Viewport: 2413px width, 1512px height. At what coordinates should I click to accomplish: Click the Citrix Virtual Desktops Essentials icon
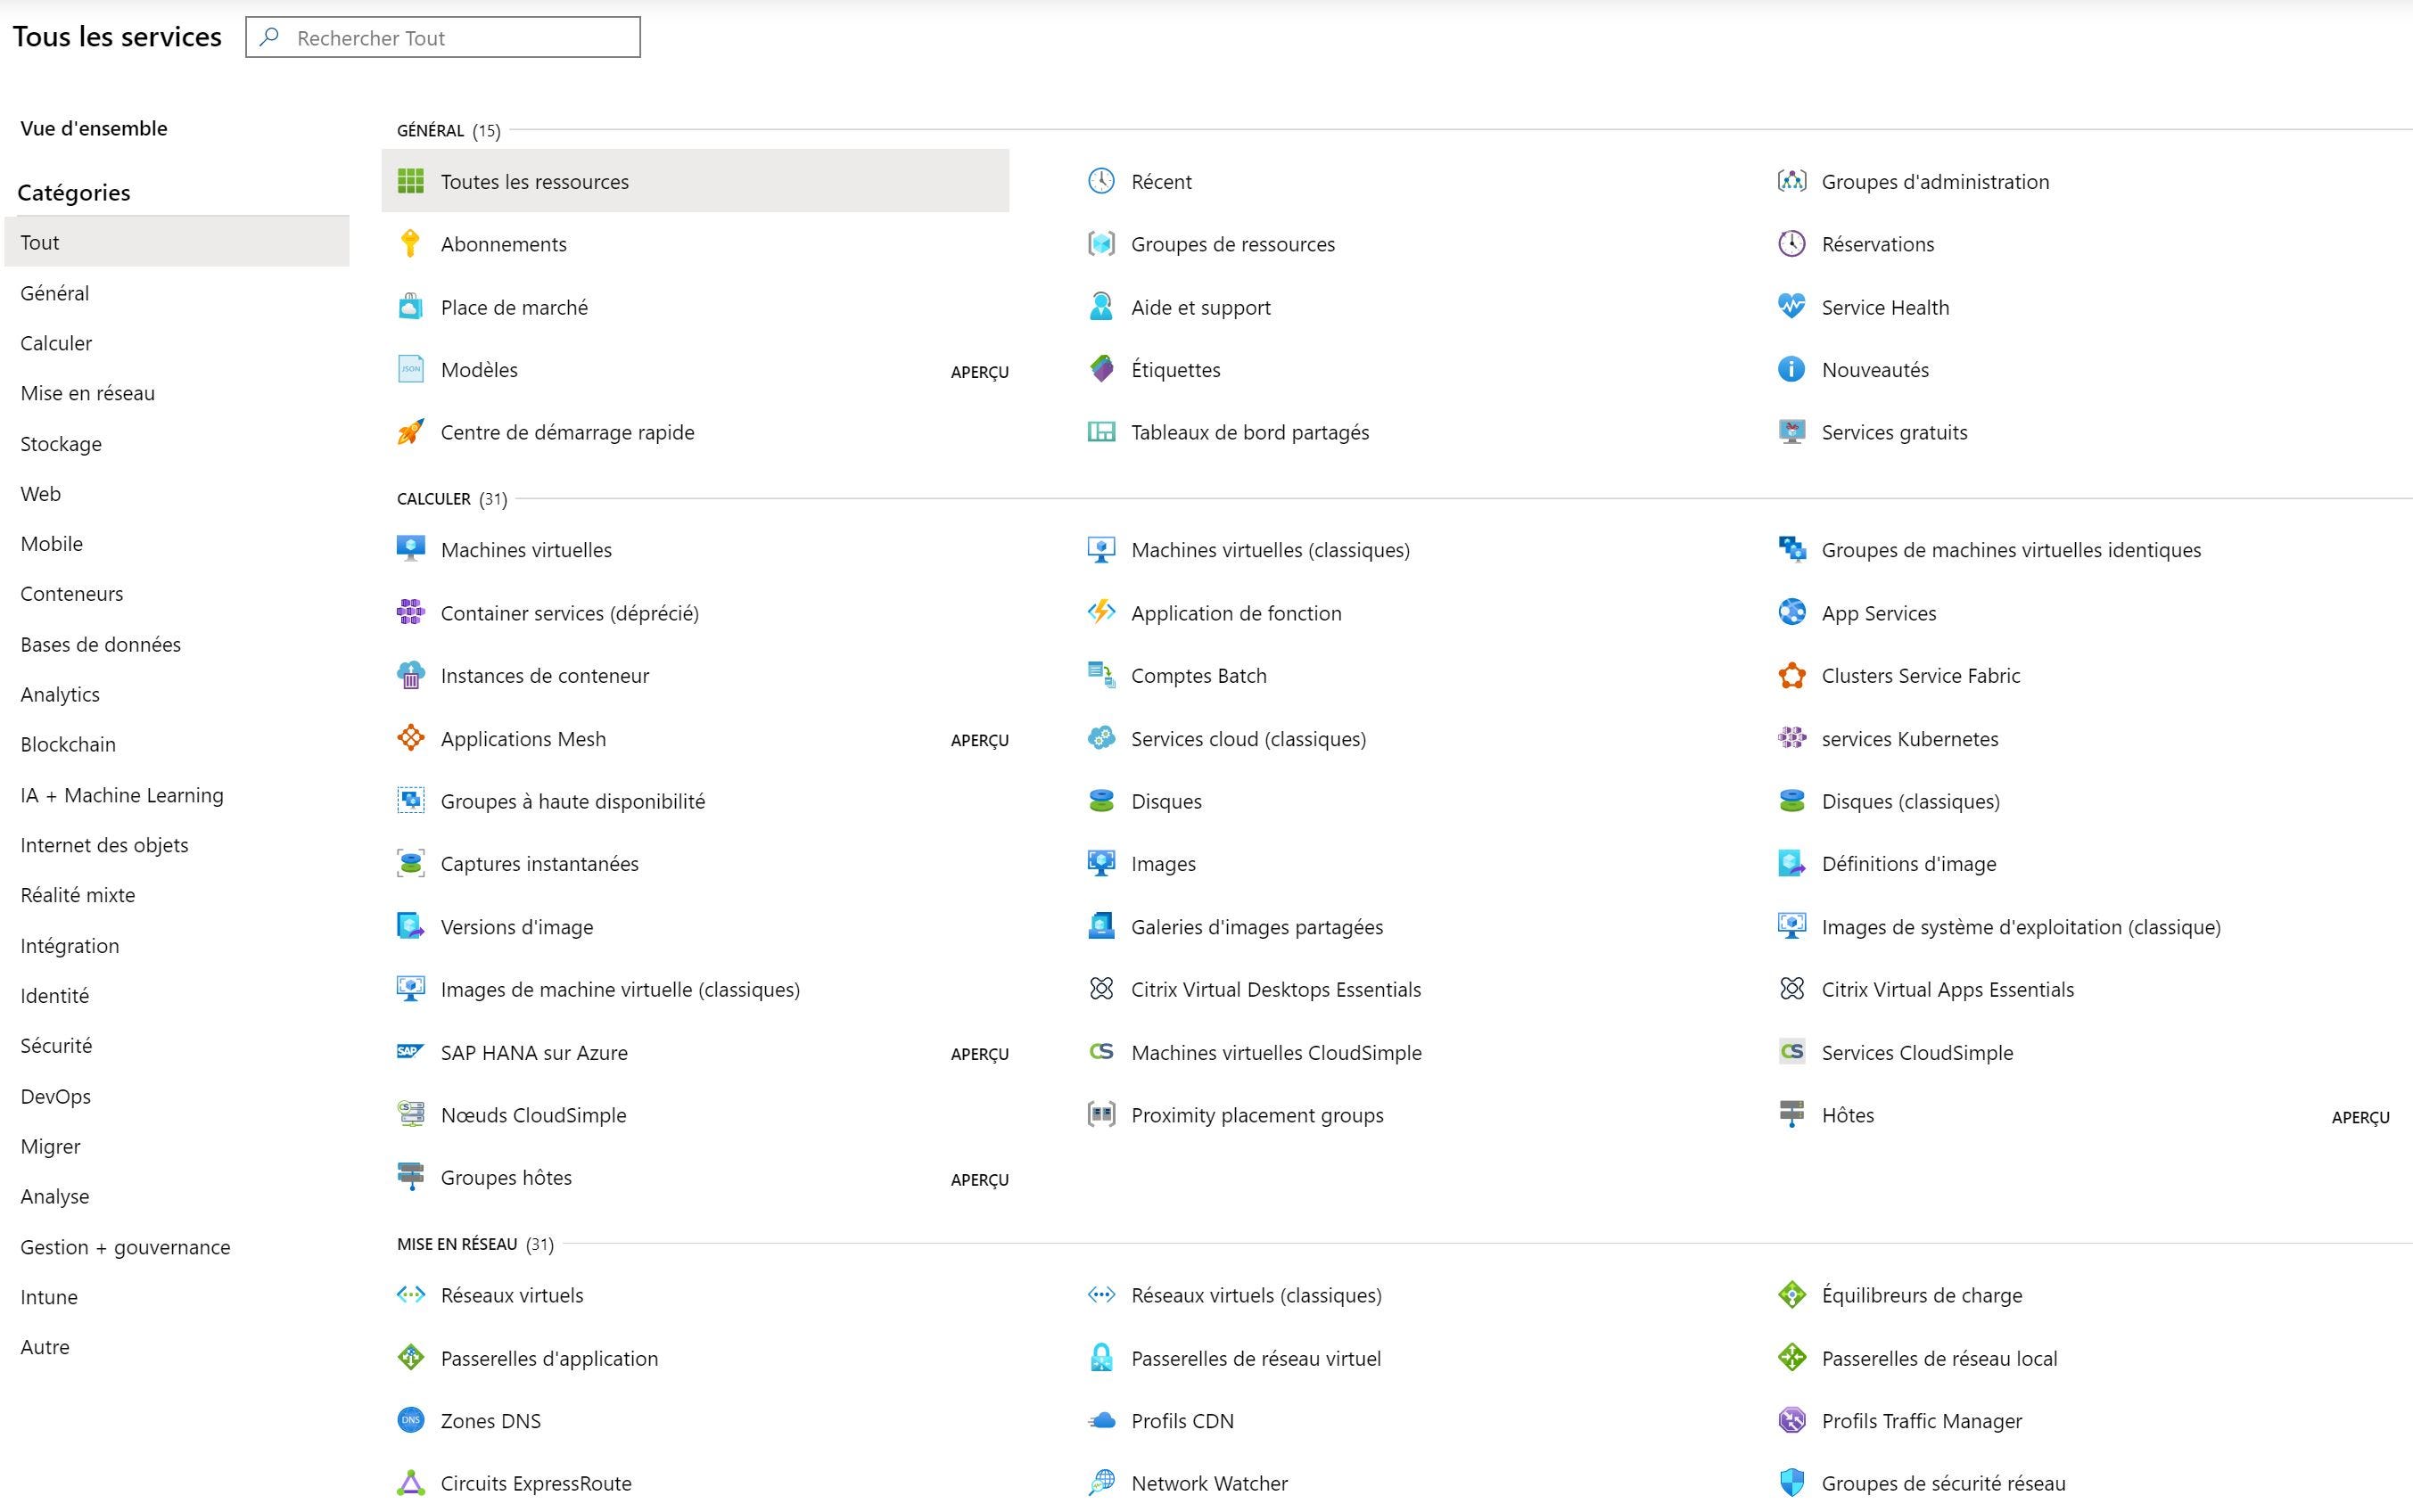tap(1101, 989)
